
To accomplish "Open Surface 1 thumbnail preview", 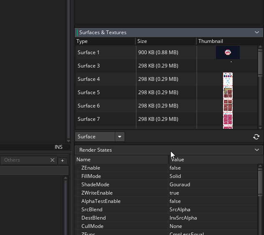I will click(228, 52).
